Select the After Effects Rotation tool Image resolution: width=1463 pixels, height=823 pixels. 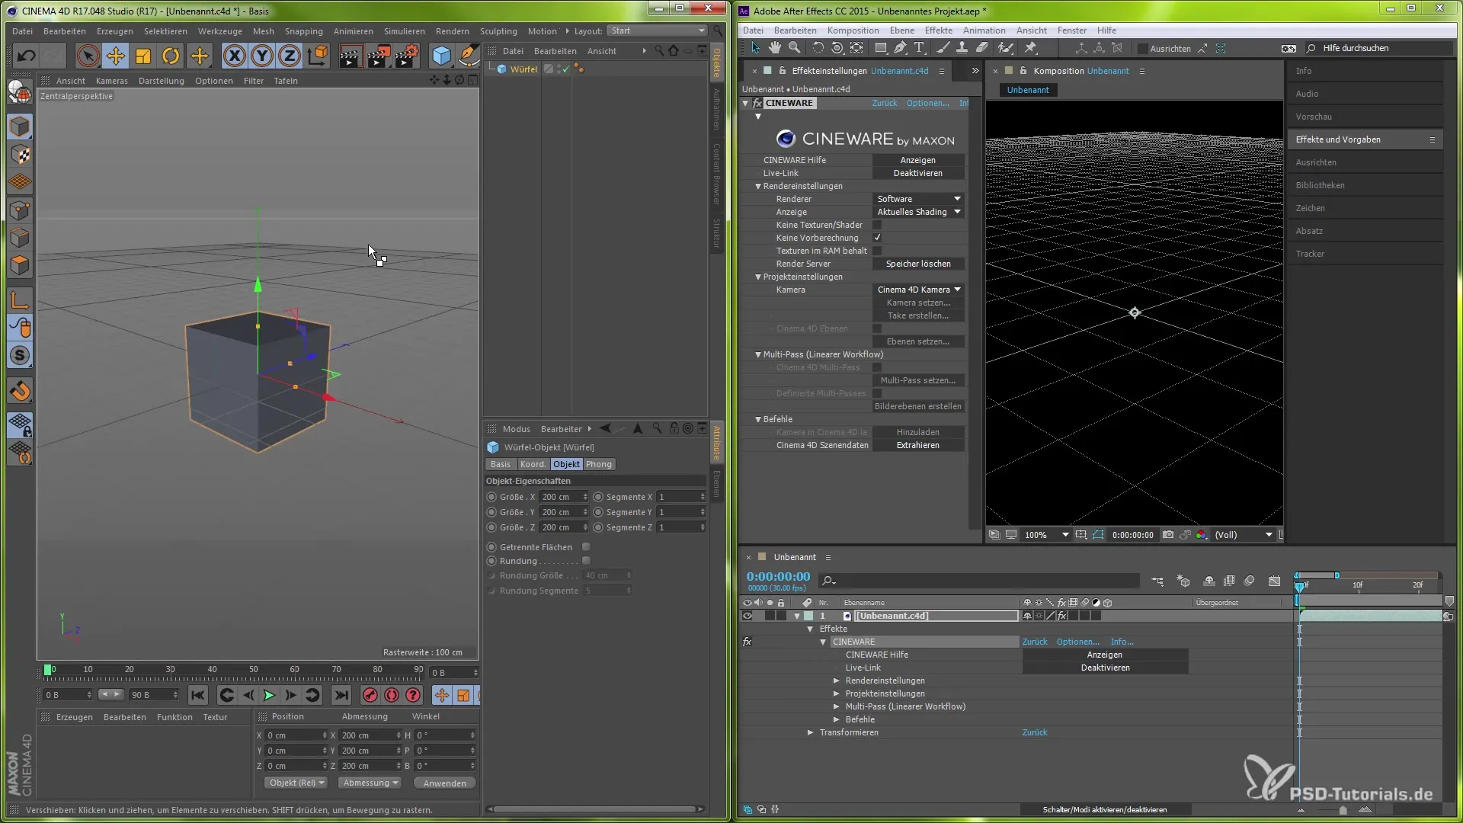click(x=818, y=48)
